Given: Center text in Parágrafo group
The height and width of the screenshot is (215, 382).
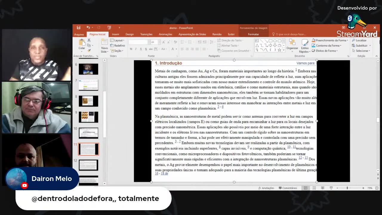Looking at the screenshot, I should tap(187, 49).
